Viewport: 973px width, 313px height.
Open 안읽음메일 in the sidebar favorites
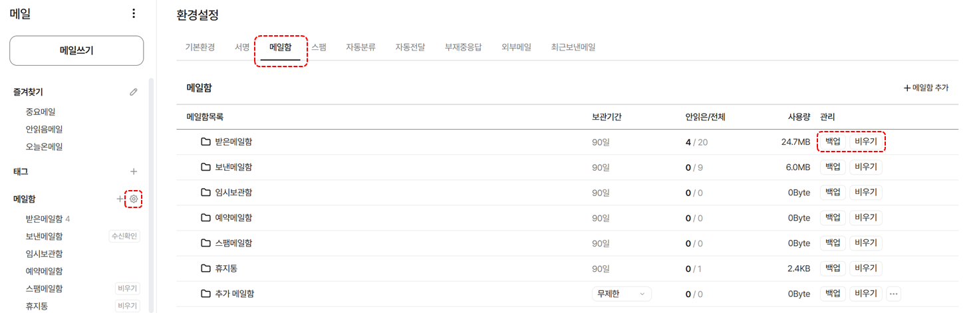coord(44,130)
